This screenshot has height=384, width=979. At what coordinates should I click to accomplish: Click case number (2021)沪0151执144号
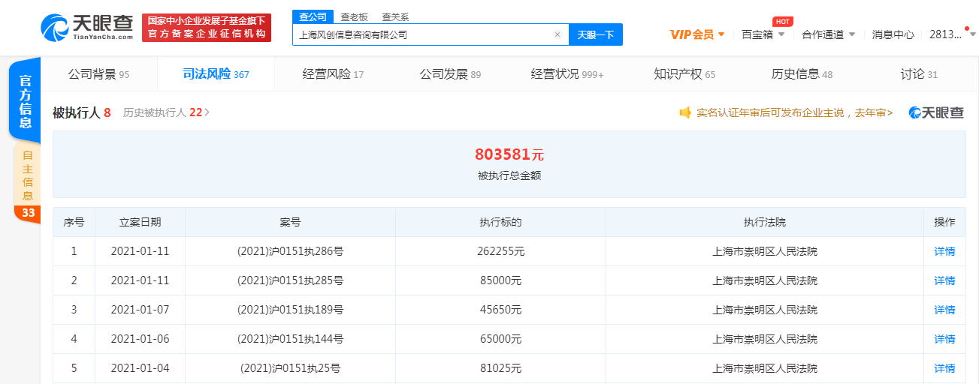point(290,339)
